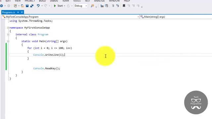The image size is (212, 119).
Task: Click the comment out selected lines icon
Action: (x=102, y=6)
